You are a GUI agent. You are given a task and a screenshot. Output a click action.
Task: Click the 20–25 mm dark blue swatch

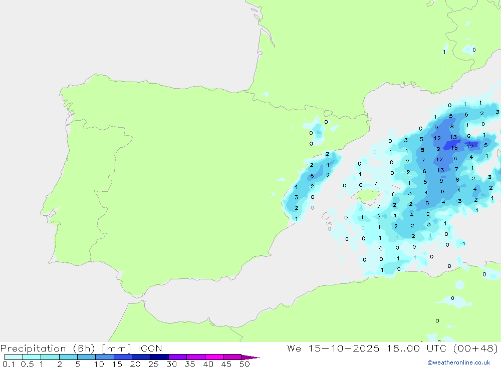pos(141,357)
